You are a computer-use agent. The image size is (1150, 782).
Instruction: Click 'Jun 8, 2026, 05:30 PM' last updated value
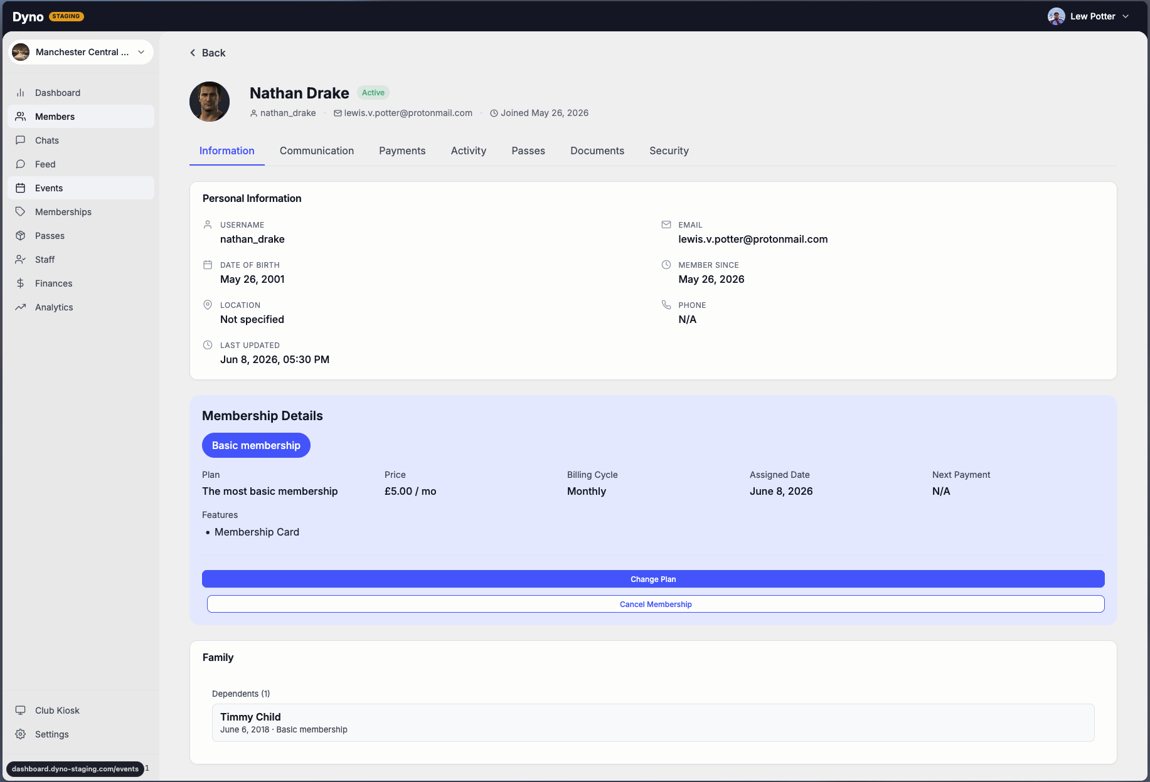tap(275, 359)
